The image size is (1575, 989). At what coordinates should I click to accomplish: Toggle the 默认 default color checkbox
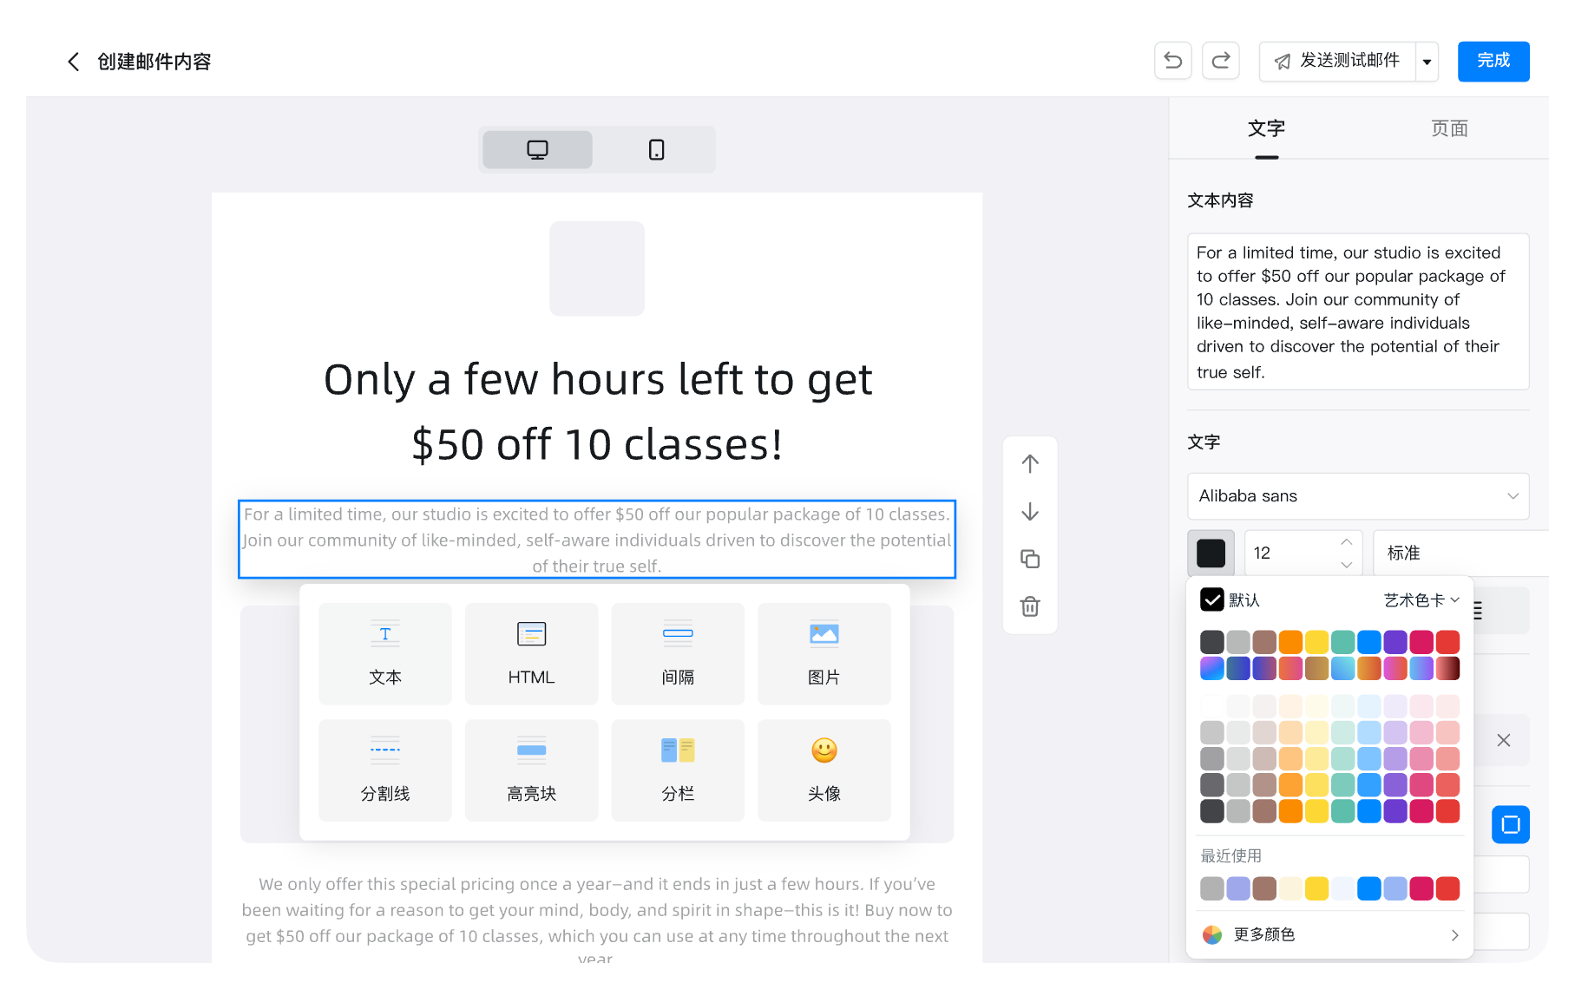click(x=1212, y=599)
